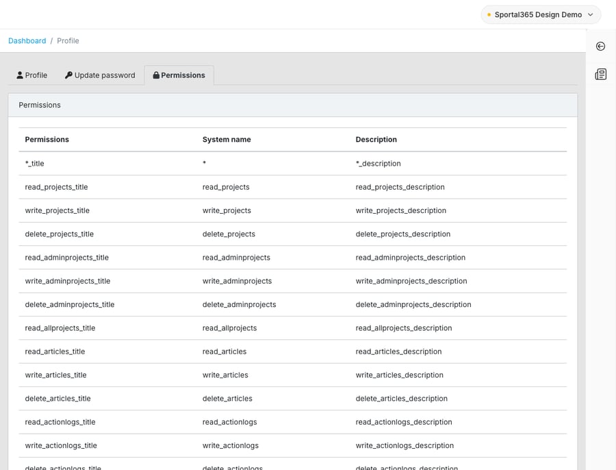Click the delete_articles_title cell
The height and width of the screenshot is (470, 616).
coord(107,399)
